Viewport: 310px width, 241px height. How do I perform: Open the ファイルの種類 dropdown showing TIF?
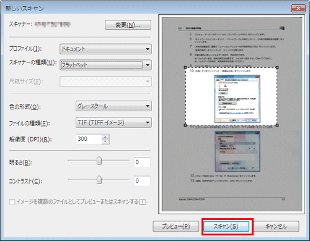point(113,122)
